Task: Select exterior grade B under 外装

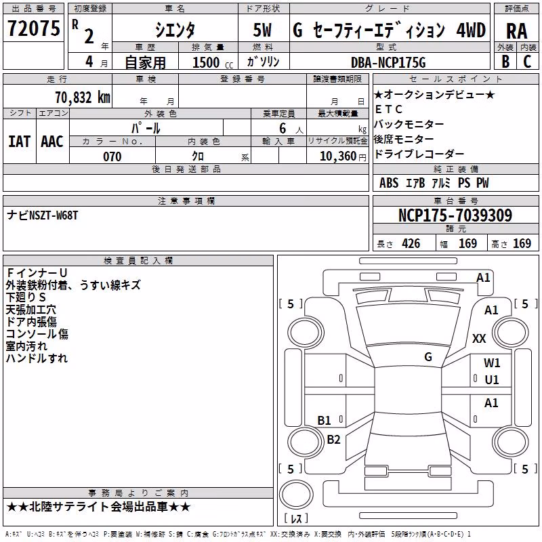Action: click(x=505, y=62)
